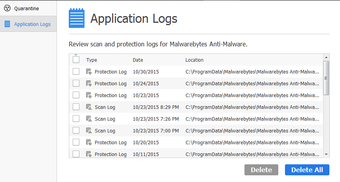Image resolution: width=340 pixels, height=182 pixels.
Task: Click the 8:29 PM Scan Log icon
Action: coord(89,107)
